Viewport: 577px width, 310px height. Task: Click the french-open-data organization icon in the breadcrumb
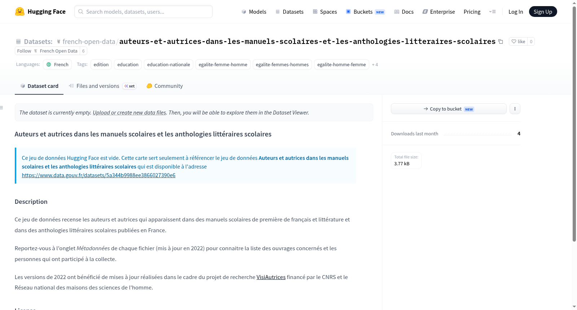pyautogui.click(x=59, y=41)
